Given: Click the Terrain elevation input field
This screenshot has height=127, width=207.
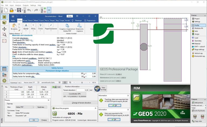Looking at the screenshot, I should point(83,90).
